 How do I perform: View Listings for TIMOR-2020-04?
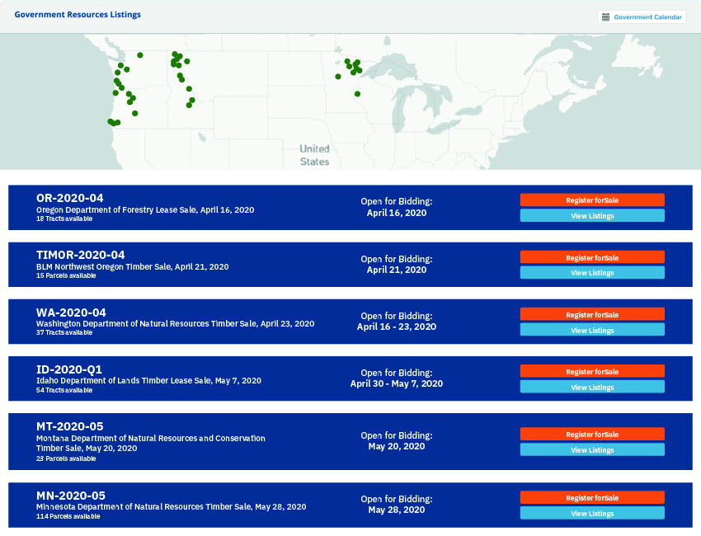(592, 272)
